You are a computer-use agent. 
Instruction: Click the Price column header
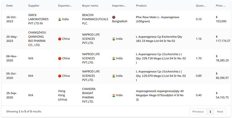tap(220, 6)
